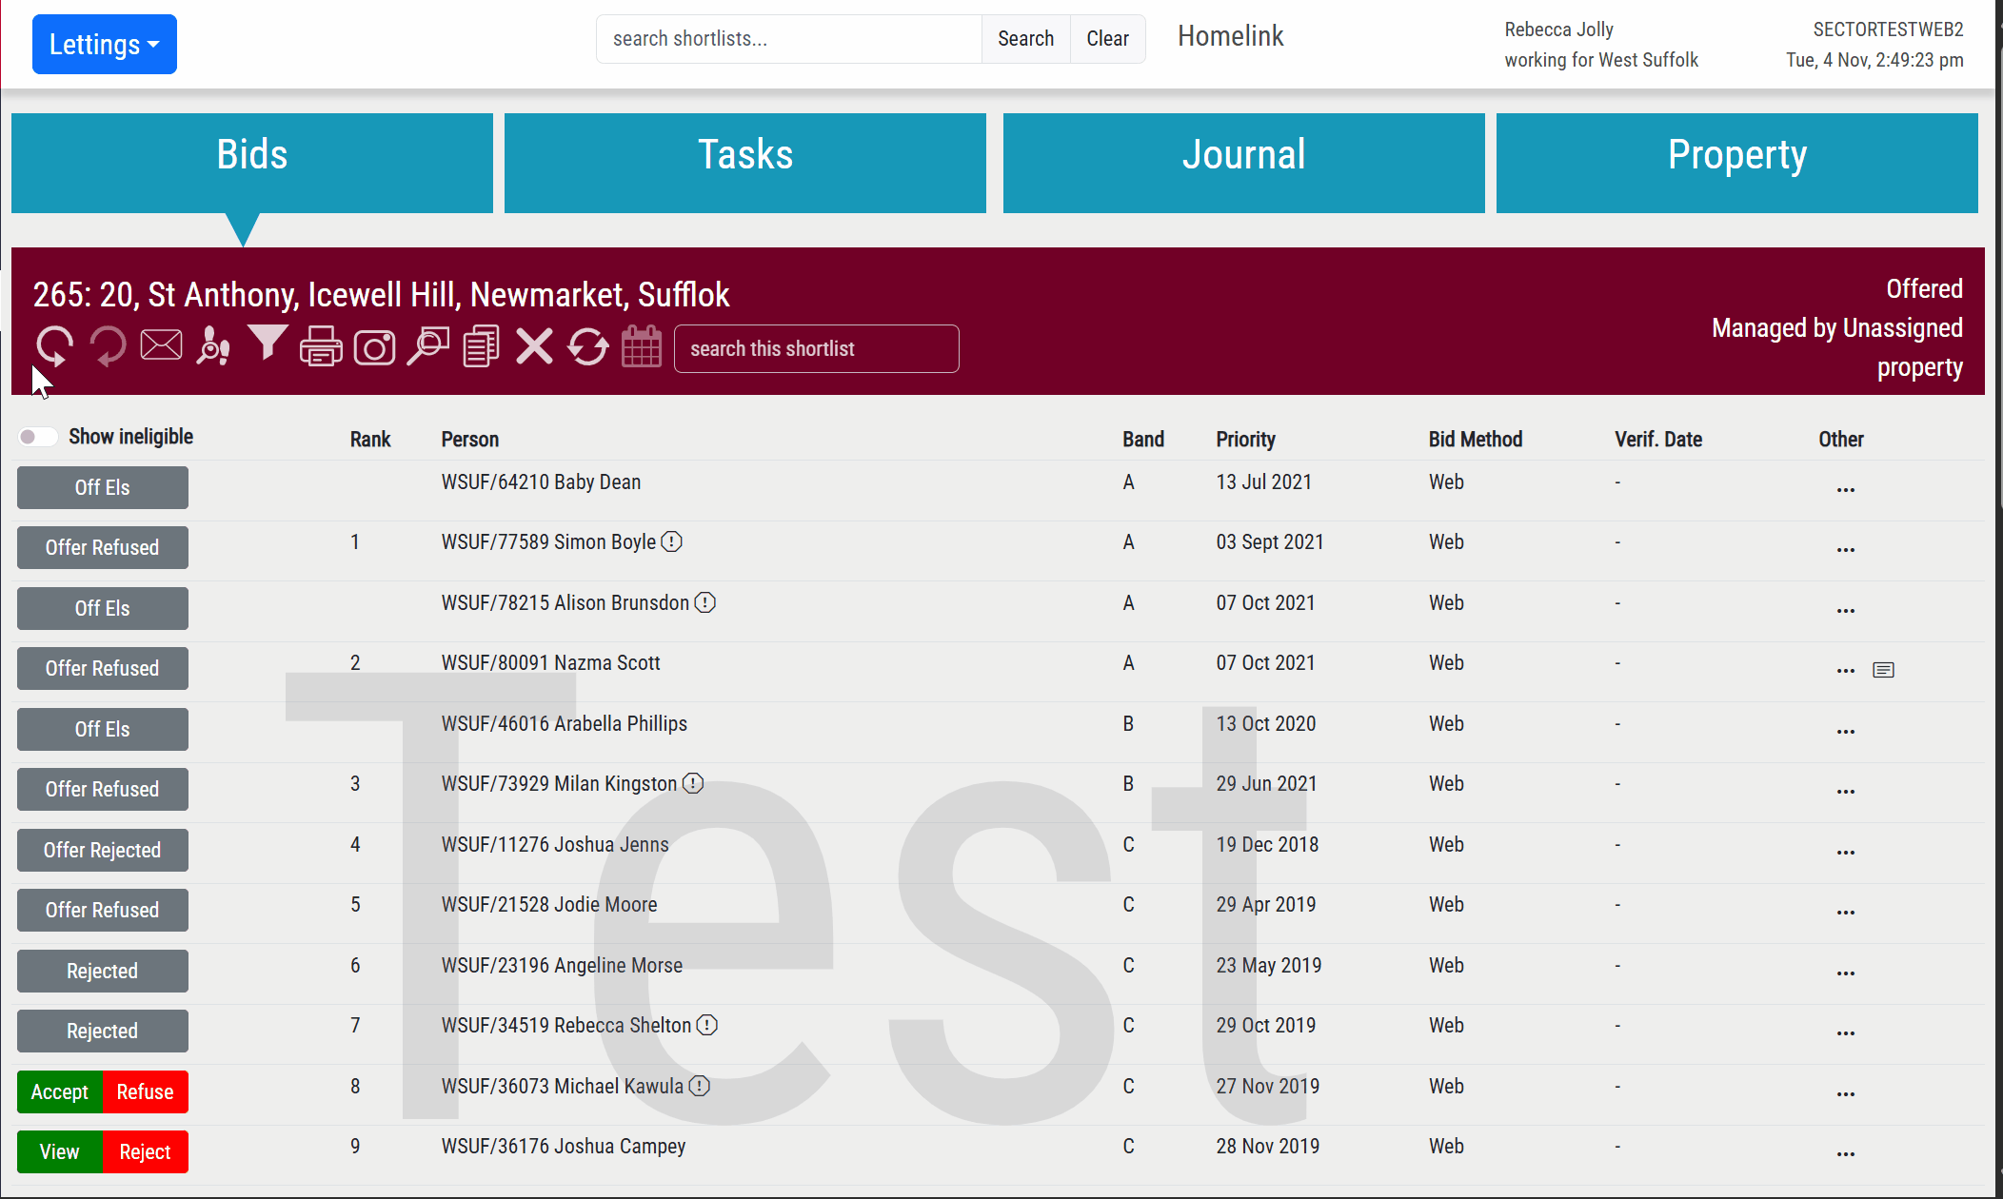The width and height of the screenshot is (2003, 1199).
Task: Click Accept for Michael Kawula
Action: click(59, 1091)
